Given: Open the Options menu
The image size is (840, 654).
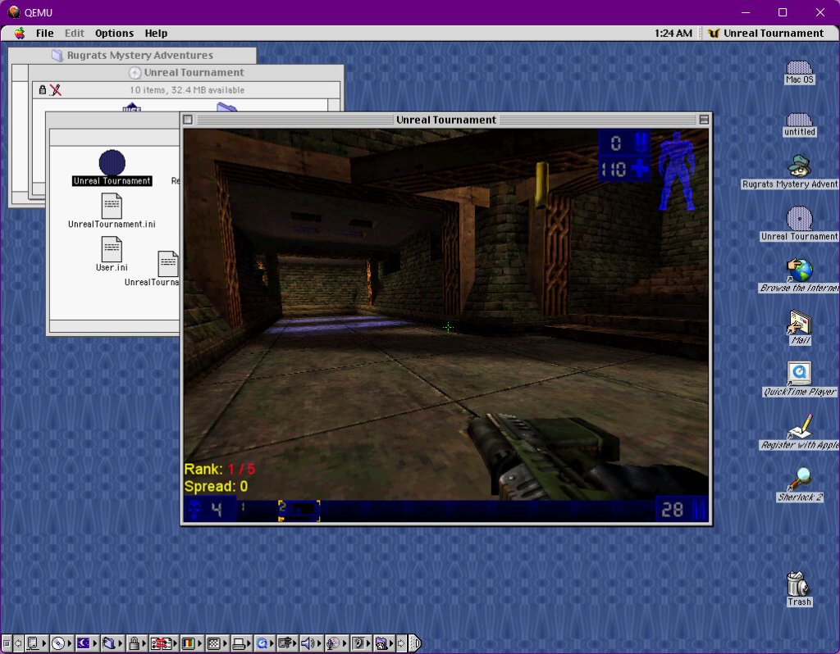Looking at the screenshot, I should tap(114, 34).
